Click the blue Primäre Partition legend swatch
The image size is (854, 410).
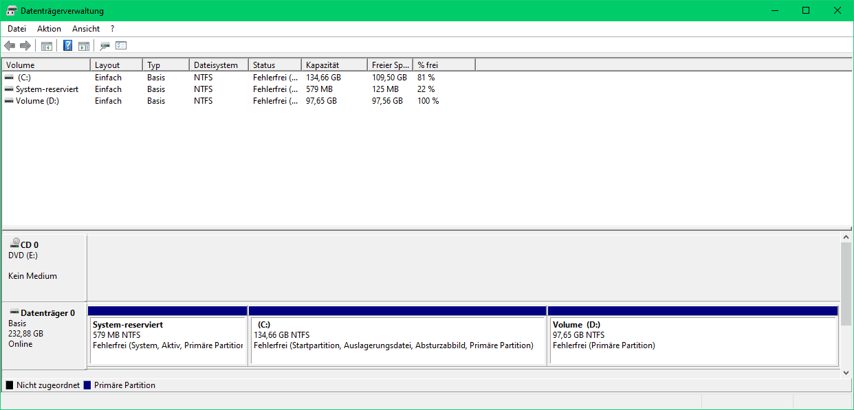tap(87, 385)
